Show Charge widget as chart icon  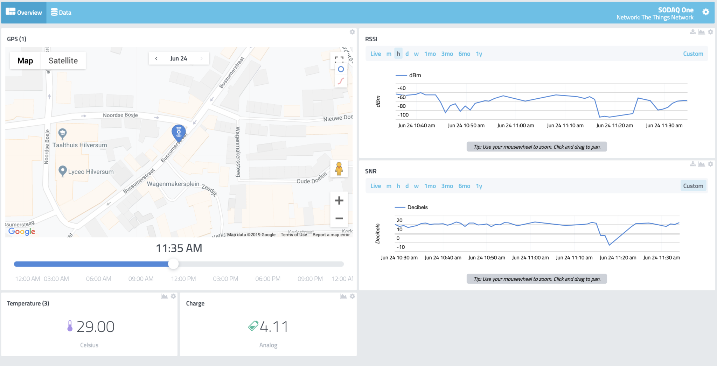click(343, 296)
